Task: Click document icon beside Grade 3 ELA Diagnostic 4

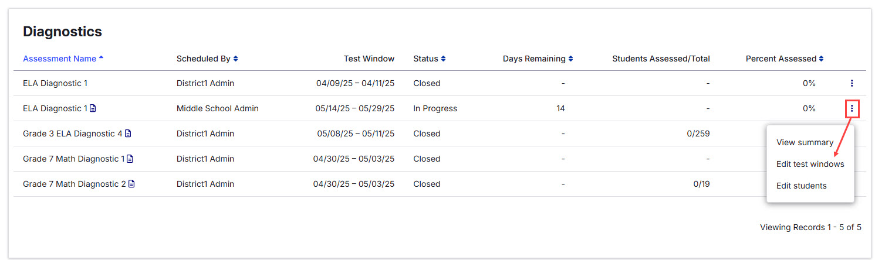Action: point(128,134)
